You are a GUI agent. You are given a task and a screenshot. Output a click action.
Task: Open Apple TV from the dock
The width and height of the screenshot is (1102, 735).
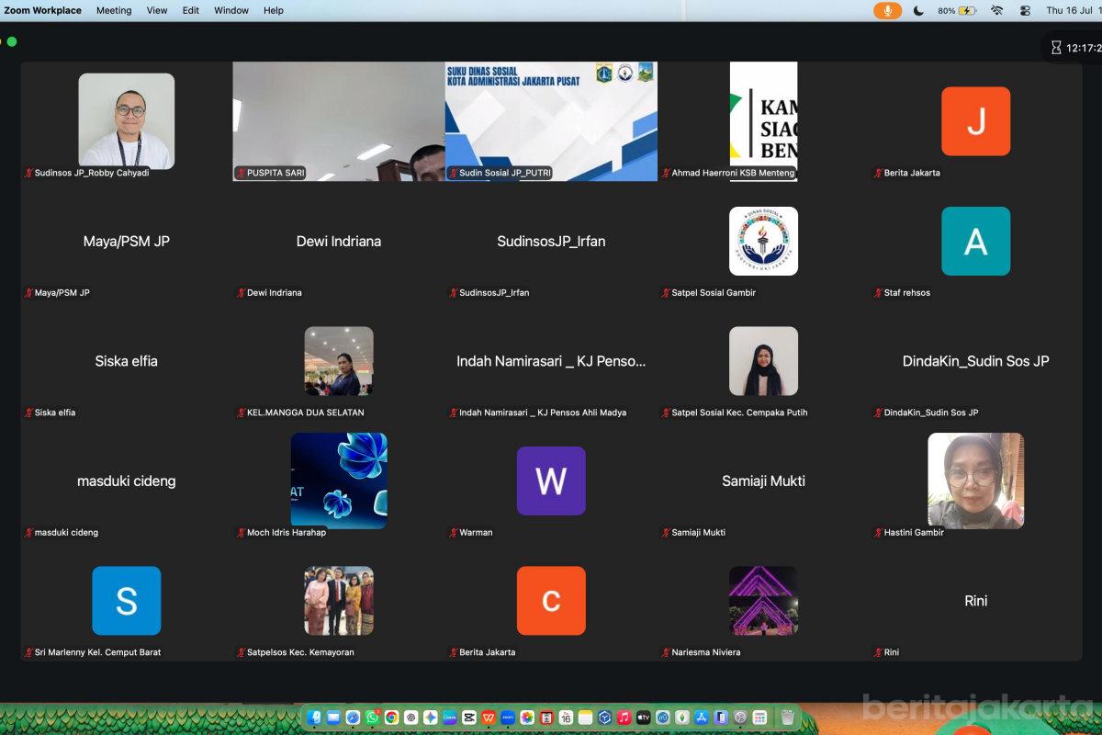pos(643,717)
